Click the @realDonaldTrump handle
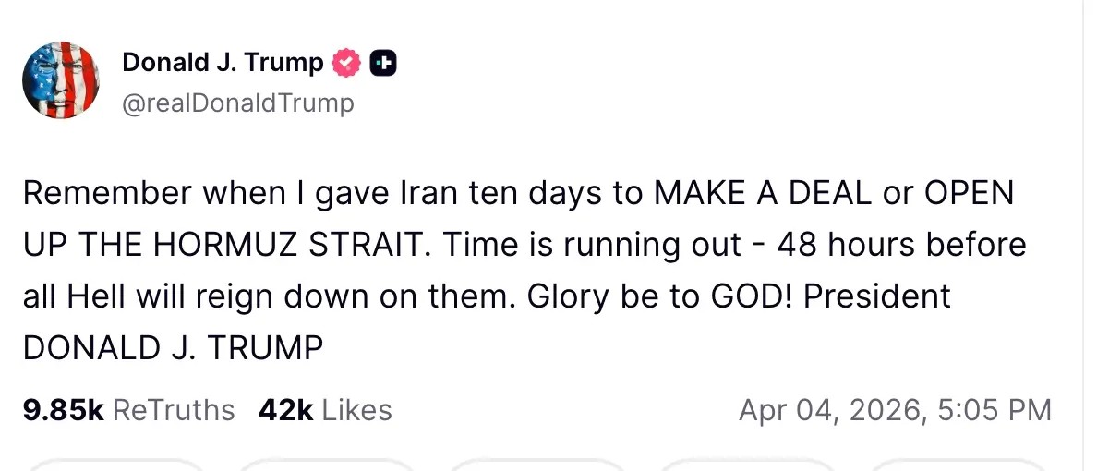 (237, 103)
